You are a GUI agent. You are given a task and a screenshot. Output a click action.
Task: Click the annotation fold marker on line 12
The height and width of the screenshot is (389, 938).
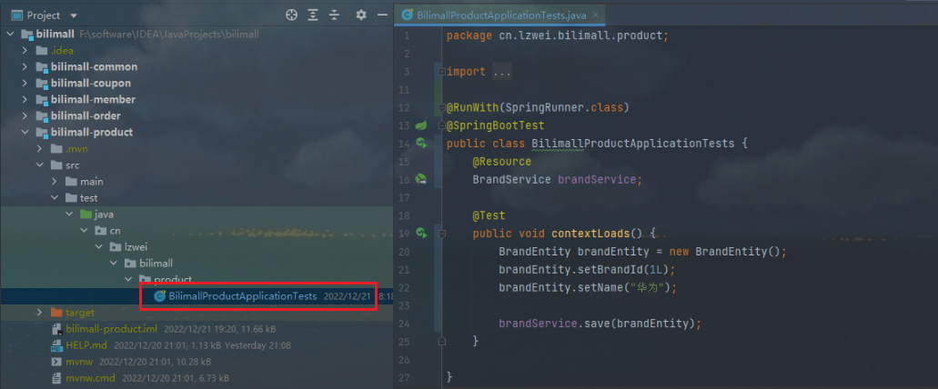[442, 107]
